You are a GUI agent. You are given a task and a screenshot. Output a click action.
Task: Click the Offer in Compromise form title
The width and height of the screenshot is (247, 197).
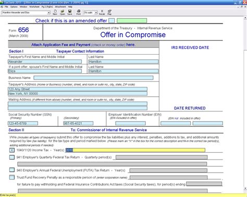coord(133,35)
